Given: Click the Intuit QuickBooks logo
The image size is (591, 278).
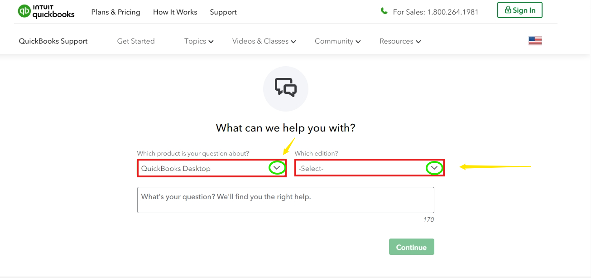Looking at the screenshot, I should pos(46,12).
